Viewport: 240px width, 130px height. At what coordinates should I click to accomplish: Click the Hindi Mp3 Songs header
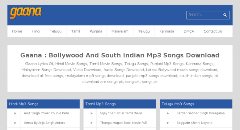click(44, 104)
